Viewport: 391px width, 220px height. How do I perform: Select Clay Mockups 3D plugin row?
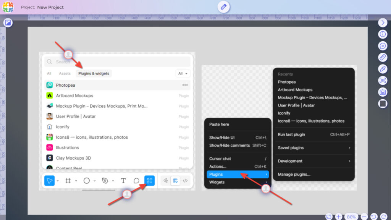[117, 158]
